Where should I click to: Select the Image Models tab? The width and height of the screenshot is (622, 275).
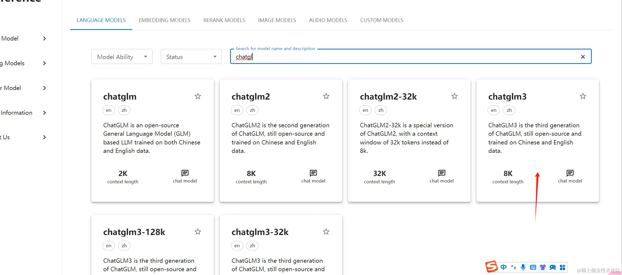[x=277, y=20]
